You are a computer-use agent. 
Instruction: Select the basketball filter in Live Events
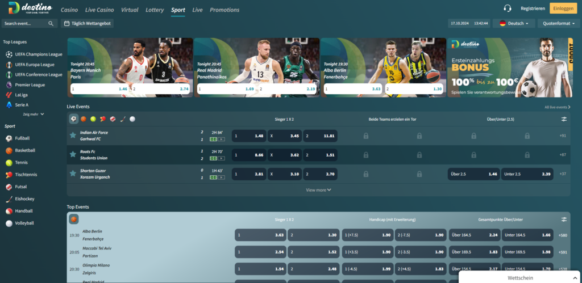(x=84, y=119)
